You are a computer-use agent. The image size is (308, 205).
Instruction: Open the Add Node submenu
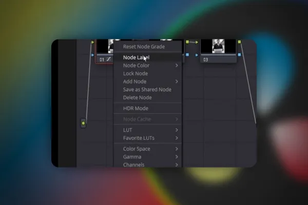pos(148,81)
